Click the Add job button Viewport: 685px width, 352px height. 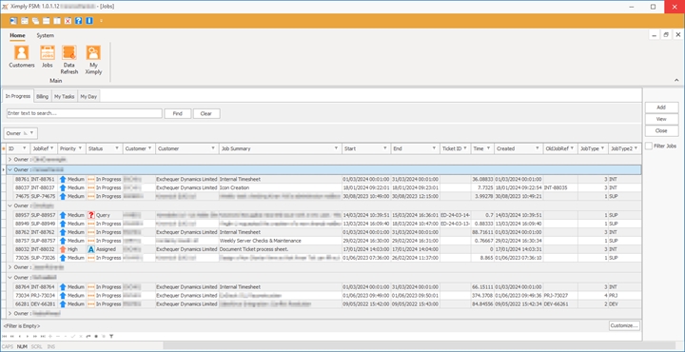[661, 108]
